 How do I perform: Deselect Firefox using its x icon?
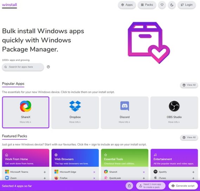coord(94,178)
